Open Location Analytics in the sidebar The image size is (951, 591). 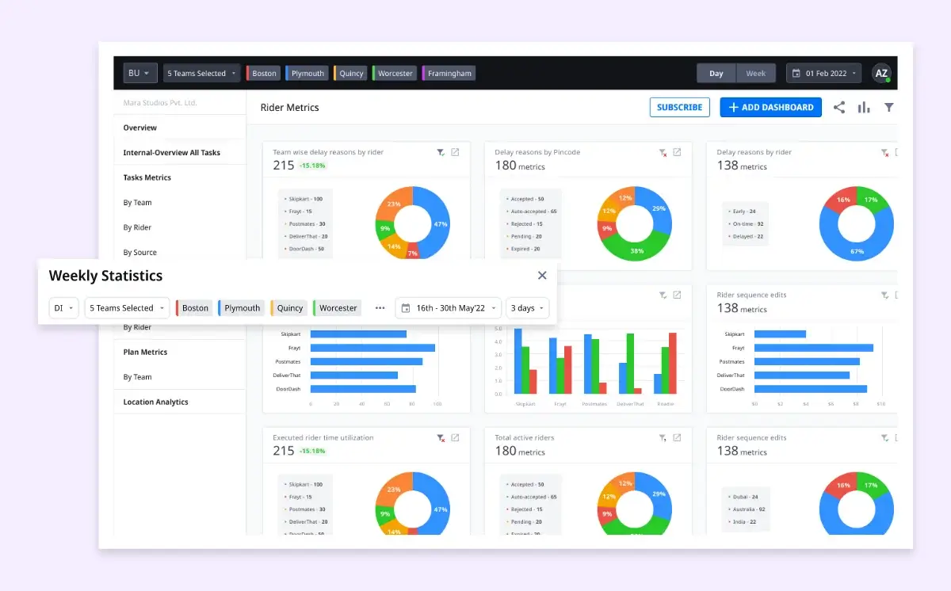click(155, 402)
